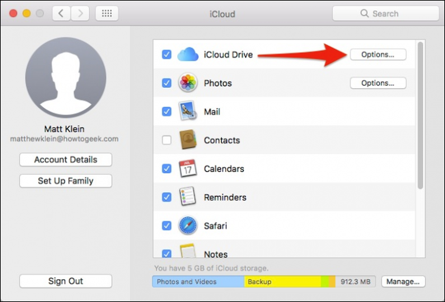
Task: Show all preferences using grid icon
Action: coord(107,13)
